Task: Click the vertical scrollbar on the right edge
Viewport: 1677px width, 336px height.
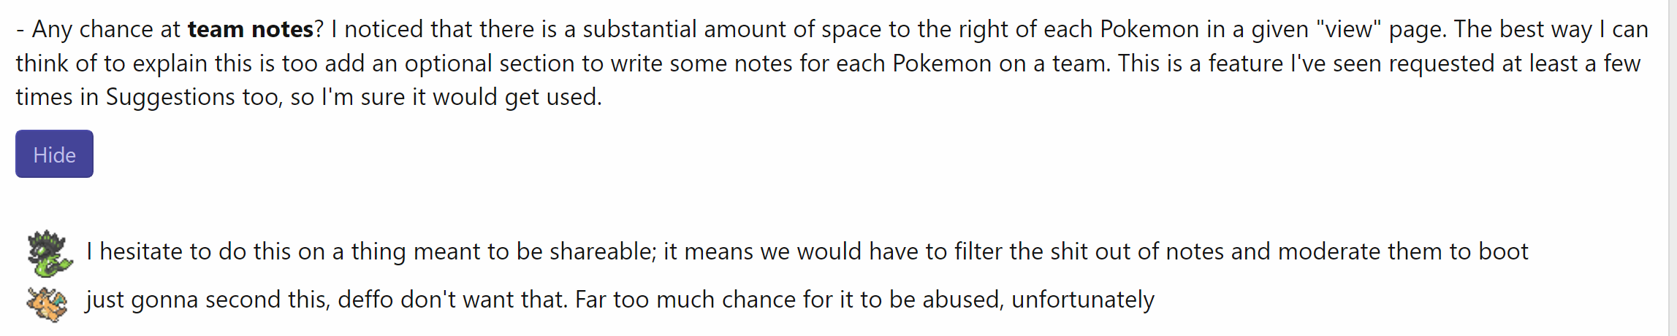Action: click(1672, 168)
